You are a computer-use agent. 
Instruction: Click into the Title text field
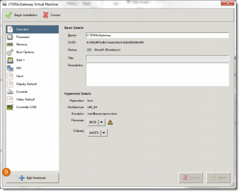[157, 58]
